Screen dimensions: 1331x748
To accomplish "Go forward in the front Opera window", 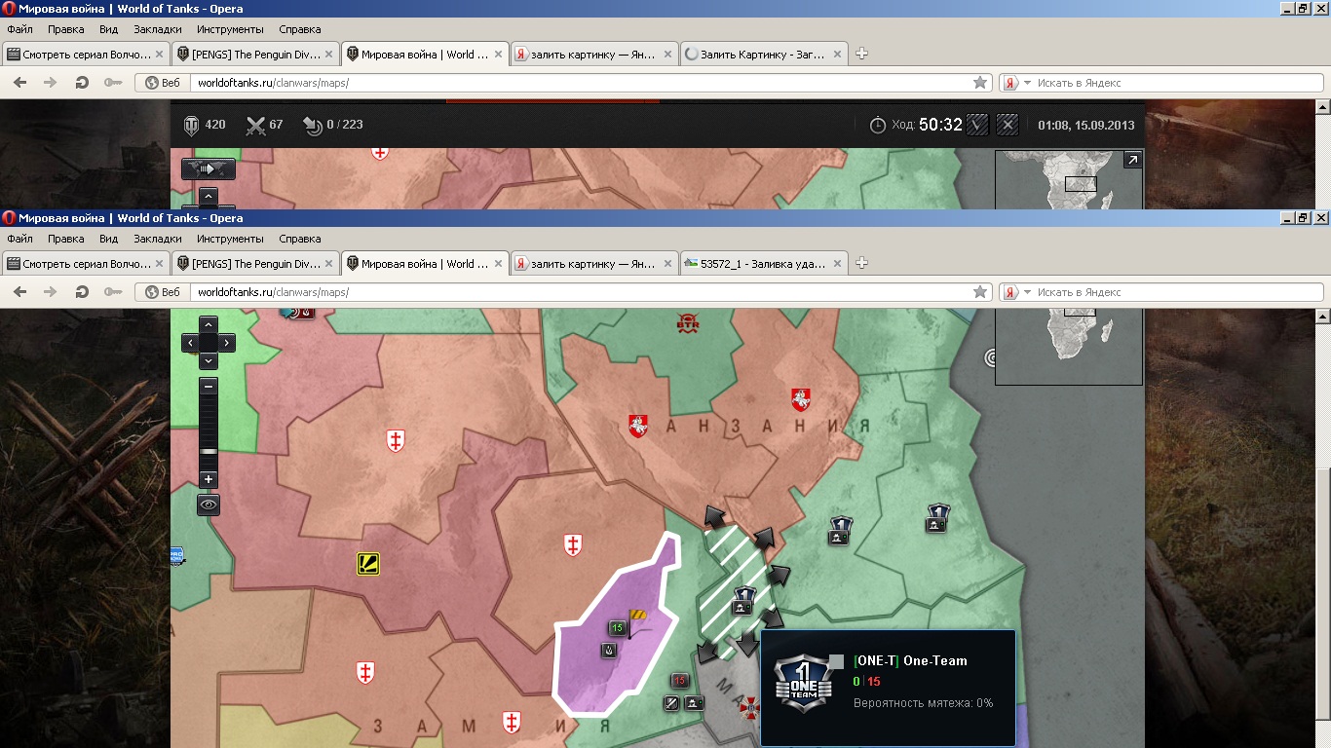I will coord(51,292).
